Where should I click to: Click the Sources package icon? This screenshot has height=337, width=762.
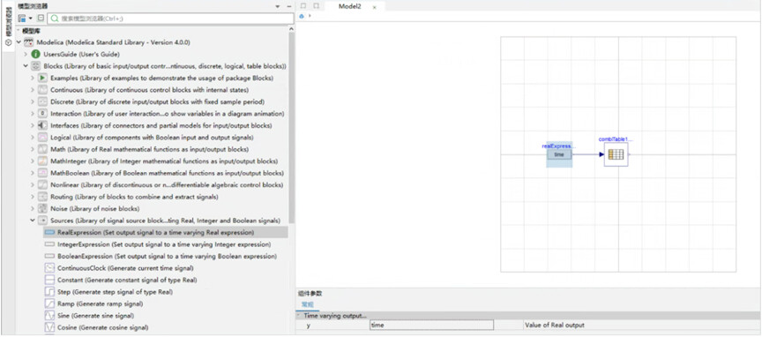click(x=42, y=221)
